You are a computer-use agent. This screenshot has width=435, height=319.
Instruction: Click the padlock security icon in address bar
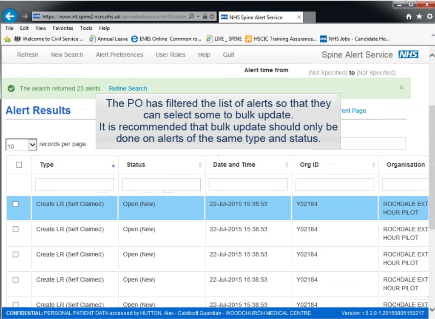click(x=205, y=16)
